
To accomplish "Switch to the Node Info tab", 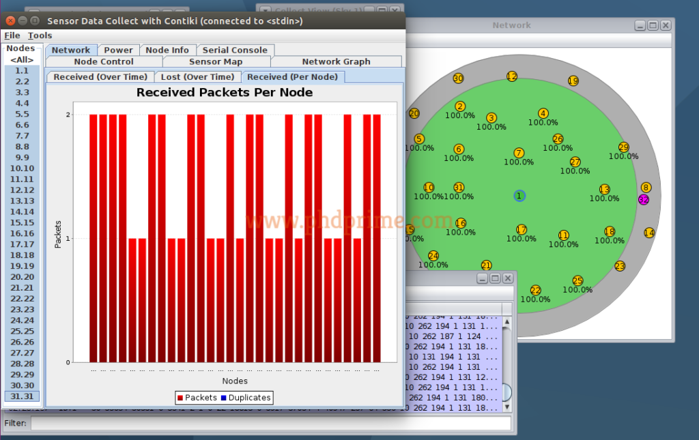I will pos(168,50).
